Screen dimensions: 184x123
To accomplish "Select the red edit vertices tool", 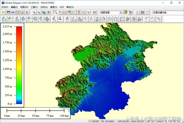I will pos(68,19).
